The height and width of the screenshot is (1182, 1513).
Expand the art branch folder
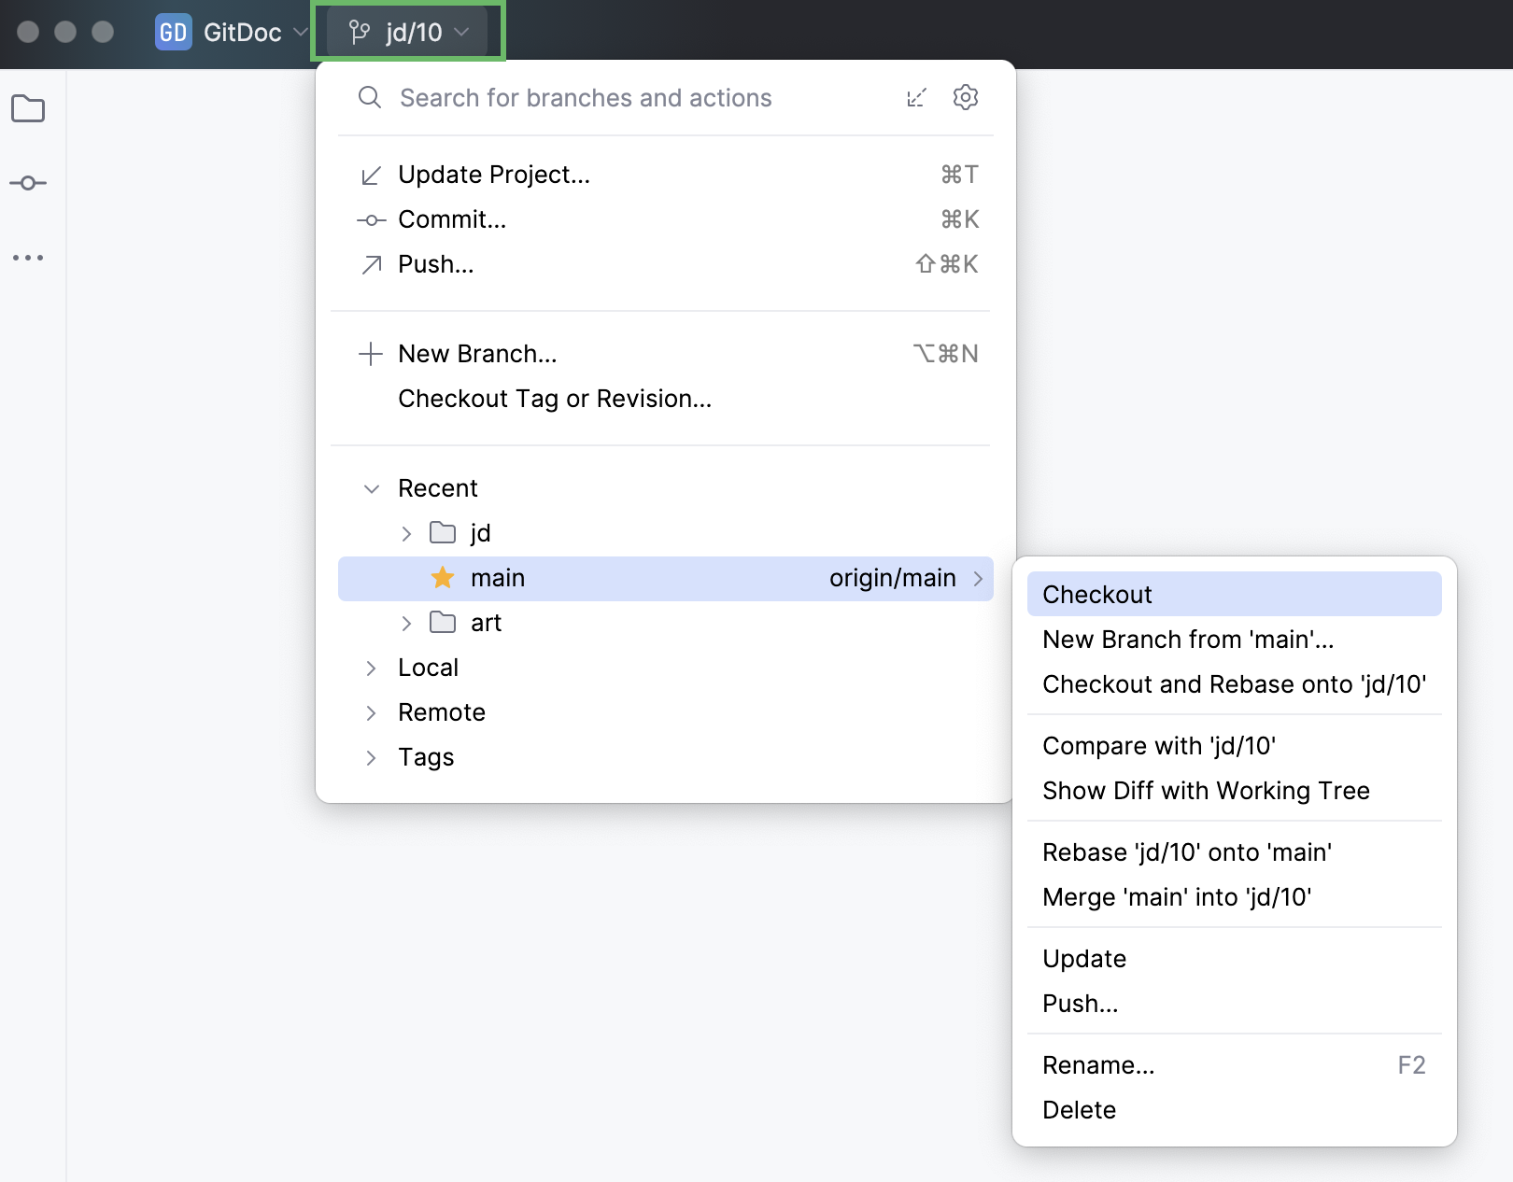(406, 622)
